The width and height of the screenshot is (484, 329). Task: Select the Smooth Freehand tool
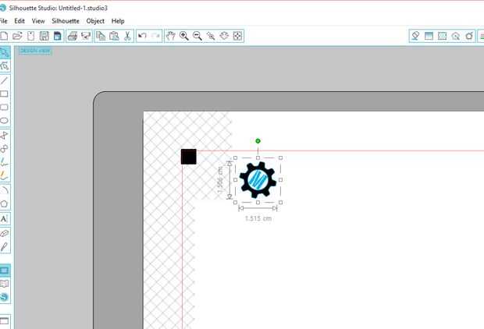pyautogui.click(x=4, y=175)
